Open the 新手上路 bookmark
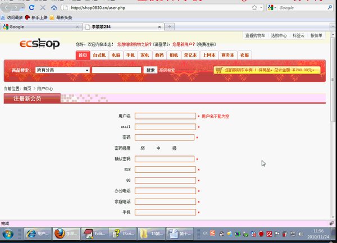 [37, 17]
